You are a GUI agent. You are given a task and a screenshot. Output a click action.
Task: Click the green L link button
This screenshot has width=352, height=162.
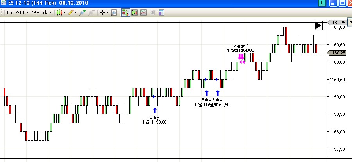coord(322,3)
